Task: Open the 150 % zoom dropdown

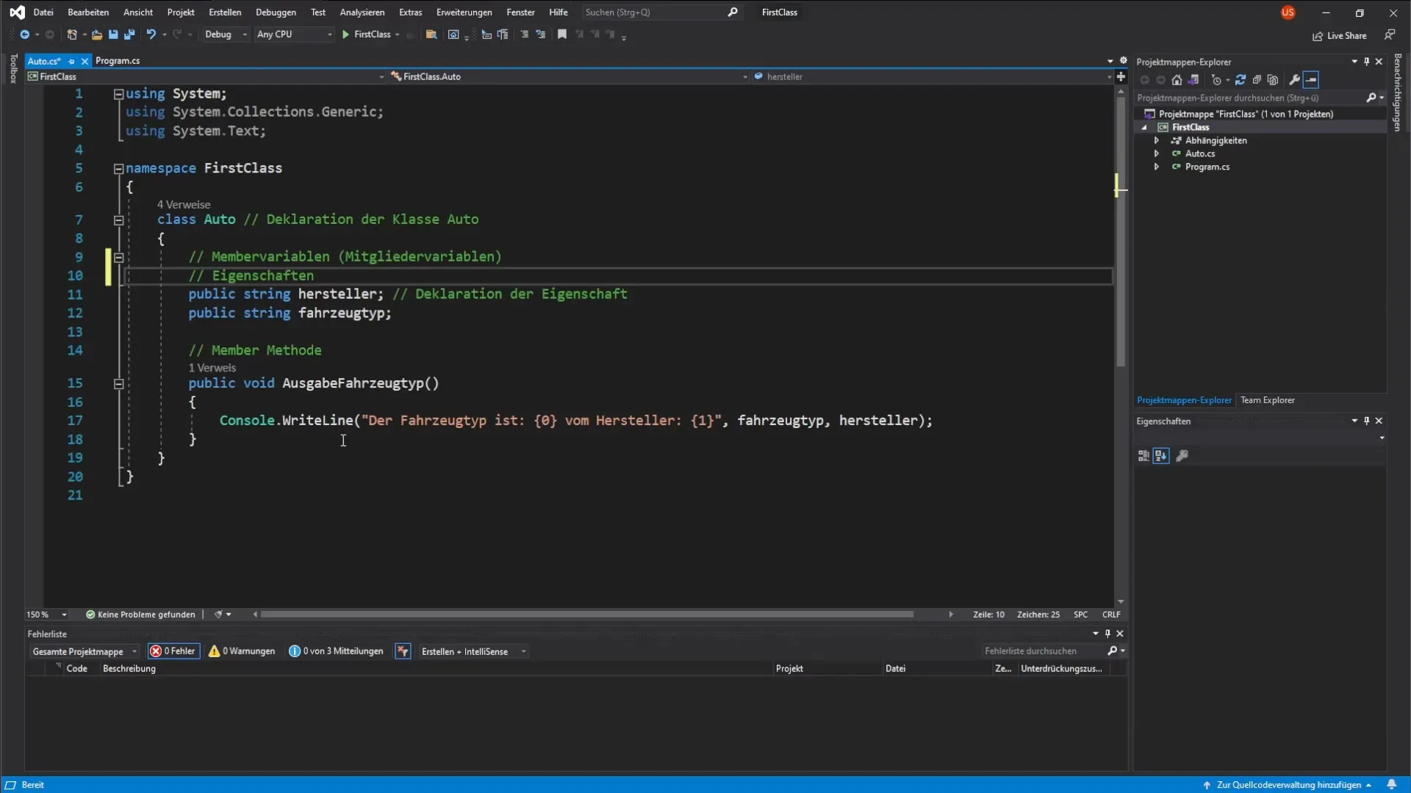Action: [x=47, y=615]
